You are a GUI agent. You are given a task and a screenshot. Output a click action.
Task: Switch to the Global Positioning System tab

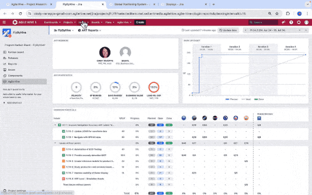tap(132, 4)
